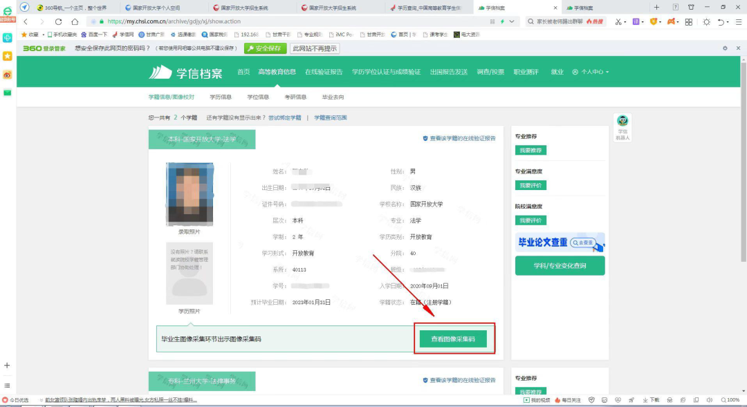
Task: Open the green mail sidebar icon
Action: pyautogui.click(x=7, y=93)
